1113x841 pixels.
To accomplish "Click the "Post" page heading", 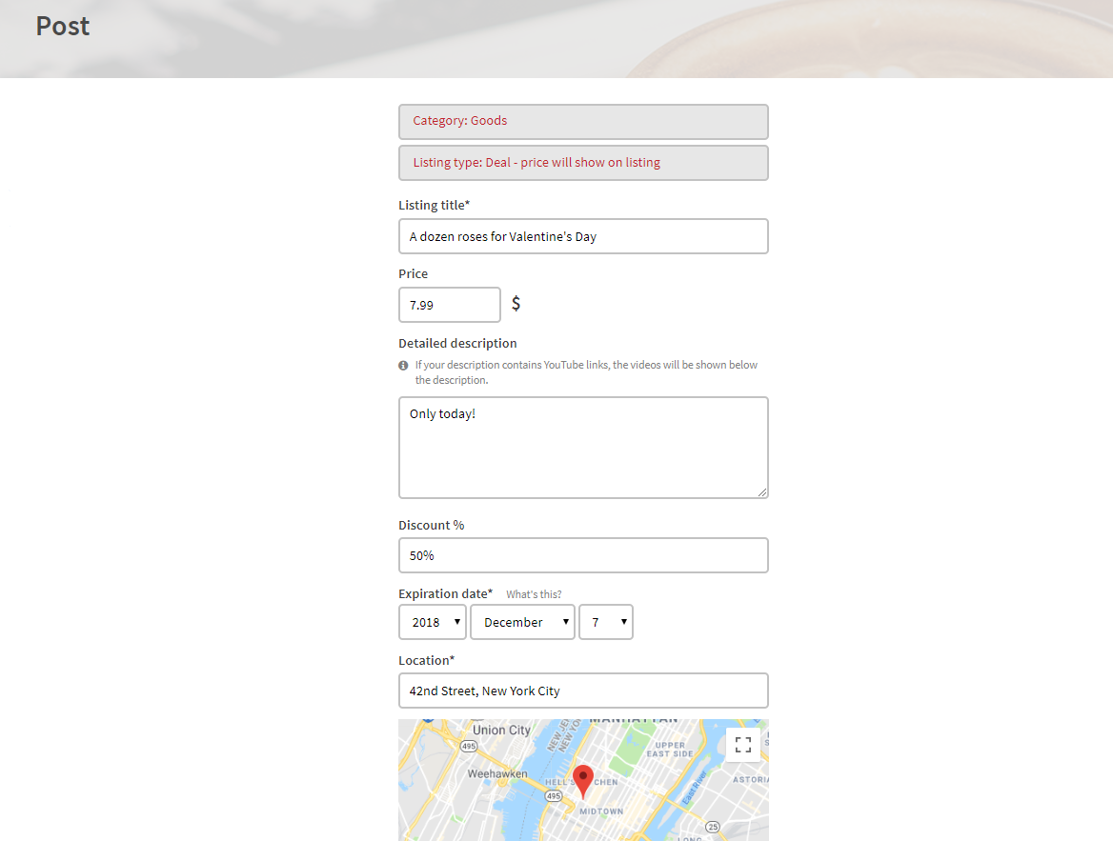I will tap(63, 27).
